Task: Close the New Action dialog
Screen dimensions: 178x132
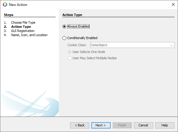Action: [x=173, y=5]
